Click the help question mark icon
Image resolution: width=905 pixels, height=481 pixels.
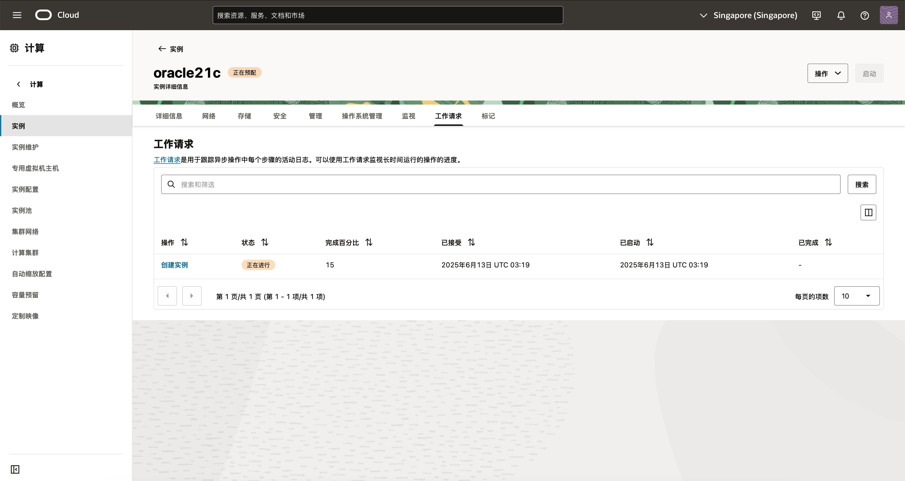[865, 15]
